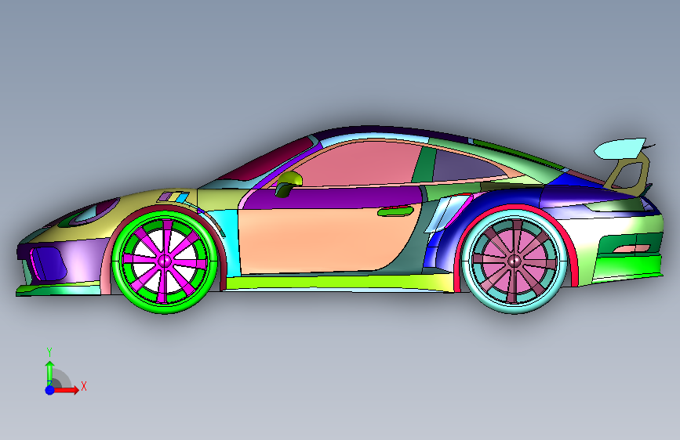Viewport: 680px width, 440px height.
Task: Select the pink side door window
Action: [358, 164]
